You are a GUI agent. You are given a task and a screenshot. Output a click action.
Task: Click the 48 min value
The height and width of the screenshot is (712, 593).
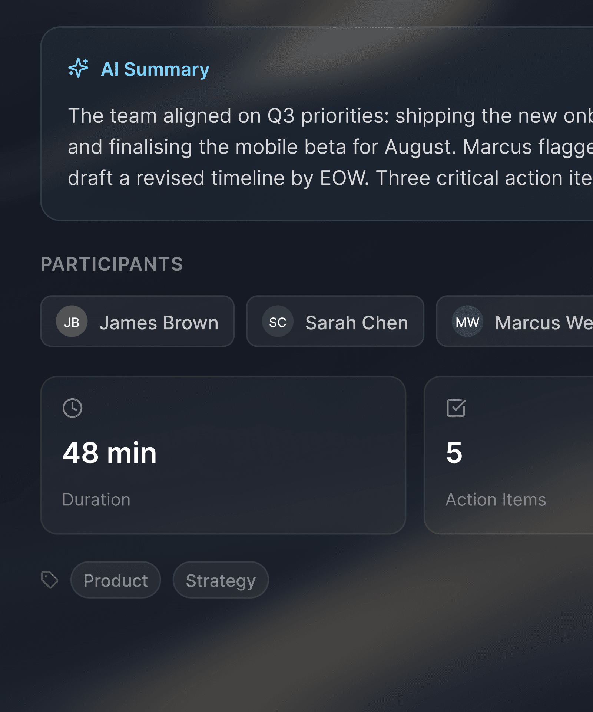110,453
